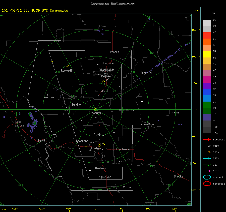Click the Calgary city label

pos(98,148)
